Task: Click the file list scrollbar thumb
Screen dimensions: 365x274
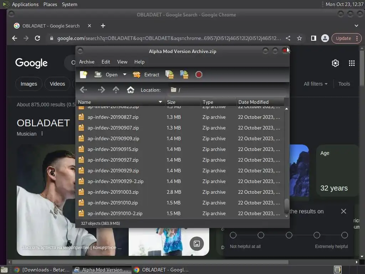Action: (287, 206)
